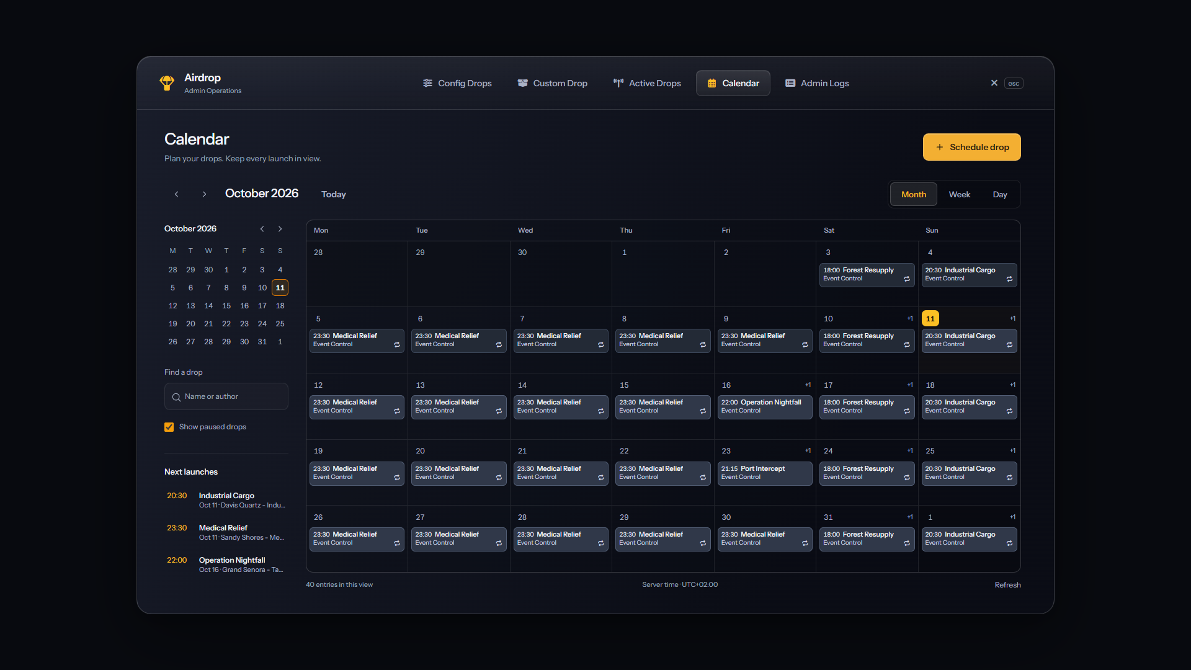Pick day 16 in the mini calendar

click(x=244, y=306)
